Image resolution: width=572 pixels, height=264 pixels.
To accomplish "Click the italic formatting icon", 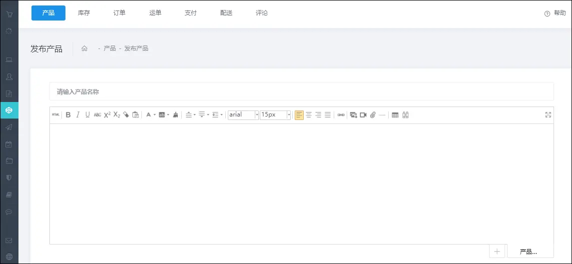I will 78,115.
